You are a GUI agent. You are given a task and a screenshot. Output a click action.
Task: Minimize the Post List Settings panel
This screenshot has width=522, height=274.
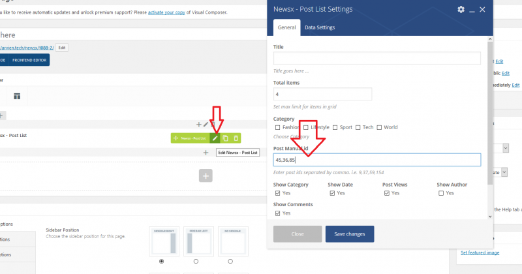(x=472, y=10)
